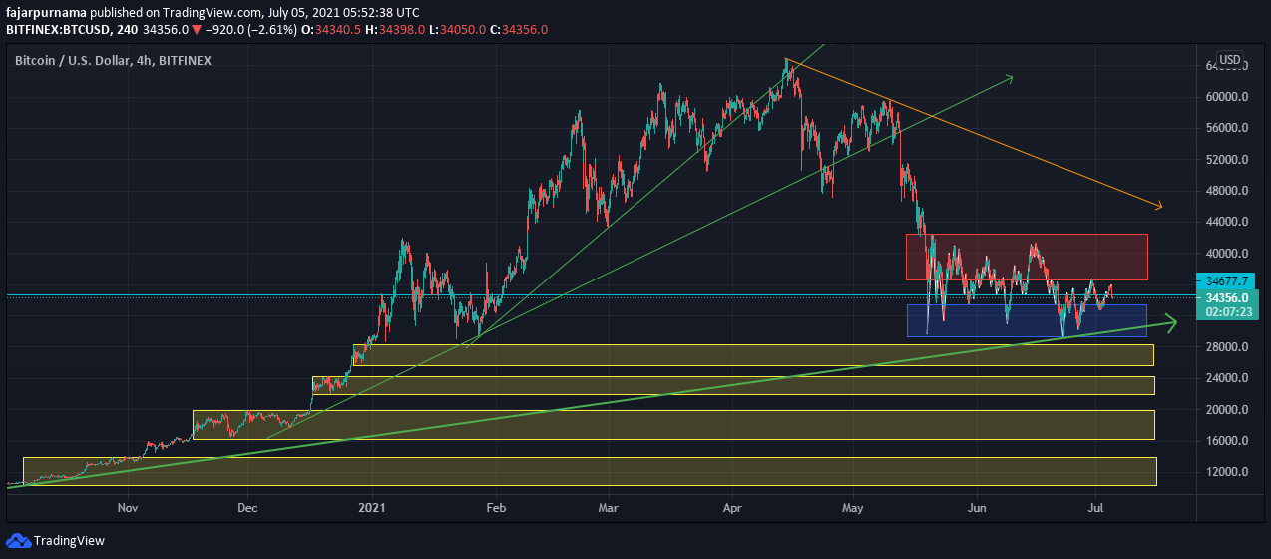Click the TradingView cloud logo icon
This screenshot has height=559, width=1271.
(x=18, y=540)
